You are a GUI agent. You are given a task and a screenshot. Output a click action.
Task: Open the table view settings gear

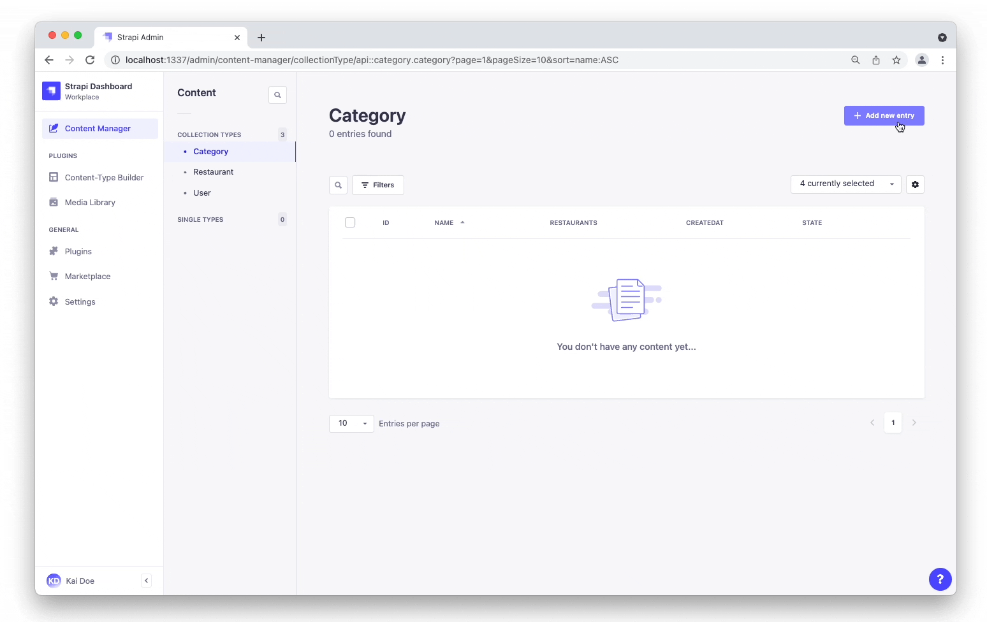(914, 185)
